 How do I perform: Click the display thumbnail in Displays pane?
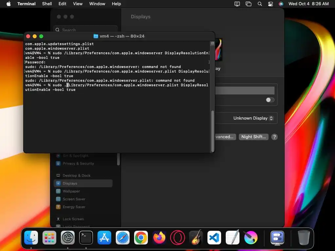219,50
